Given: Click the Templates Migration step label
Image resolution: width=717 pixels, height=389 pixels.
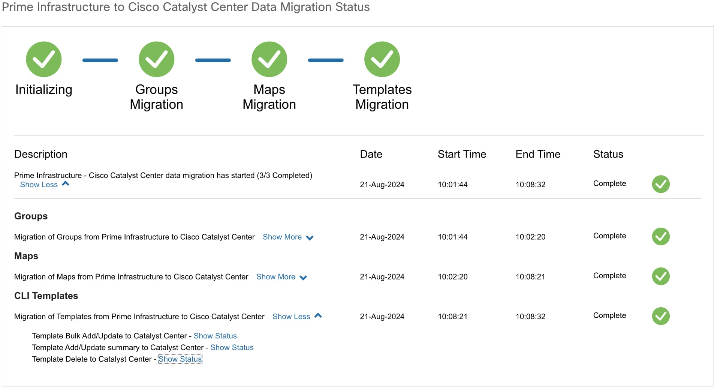Looking at the screenshot, I should pos(382,97).
